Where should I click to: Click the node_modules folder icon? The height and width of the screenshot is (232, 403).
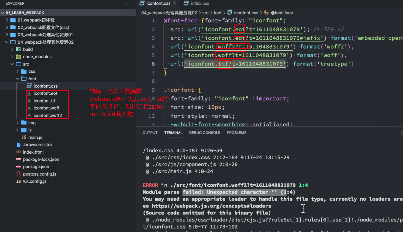(18, 57)
